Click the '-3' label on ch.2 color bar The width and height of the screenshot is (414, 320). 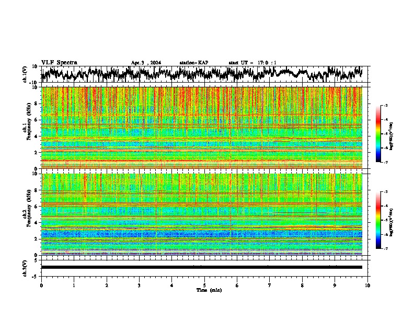[385, 192]
